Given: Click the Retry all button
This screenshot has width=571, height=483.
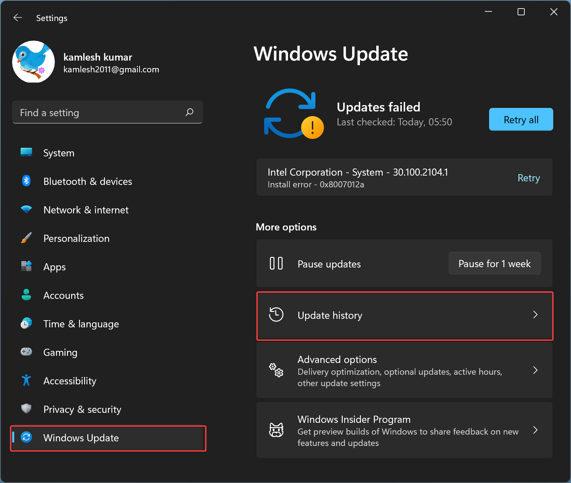Looking at the screenshot, I should tap(521, 119).
